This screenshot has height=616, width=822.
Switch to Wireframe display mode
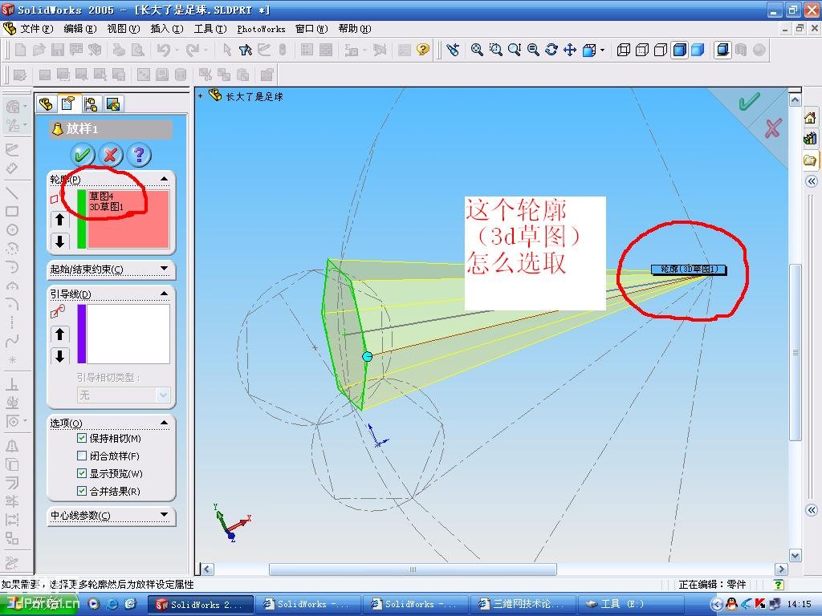point(623,50)
